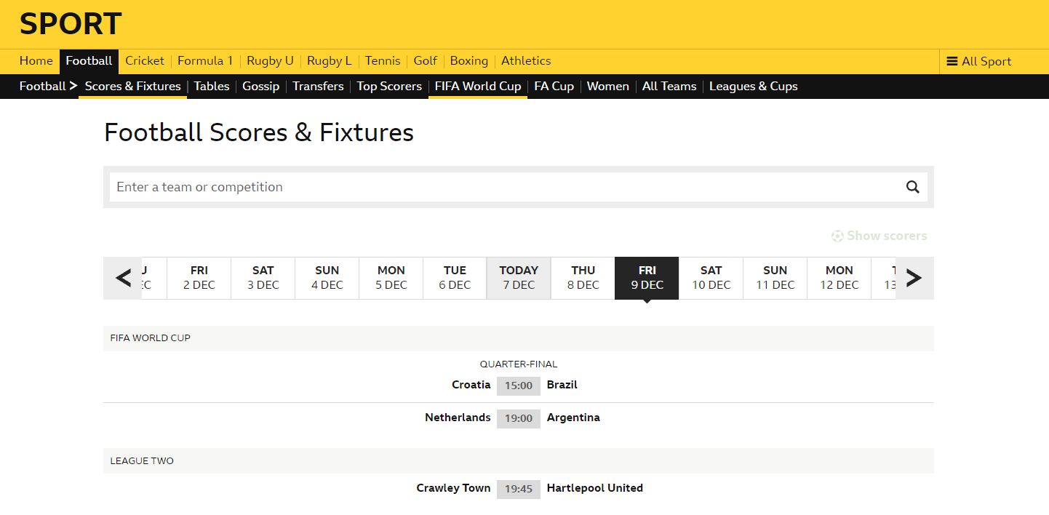Select Fri 9 Dec in date picker

coord(647,278)
